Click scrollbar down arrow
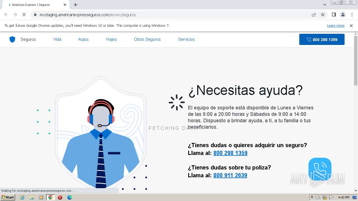The width and height of the screenshot is (358, 201). click(x=356, y=191)
